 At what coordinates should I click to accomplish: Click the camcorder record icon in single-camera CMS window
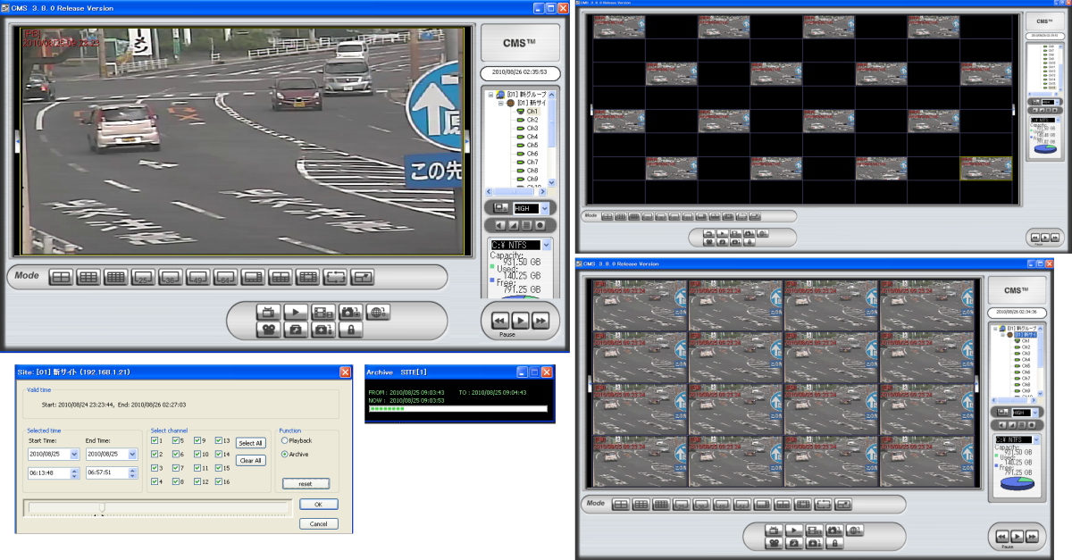point(268,330)
